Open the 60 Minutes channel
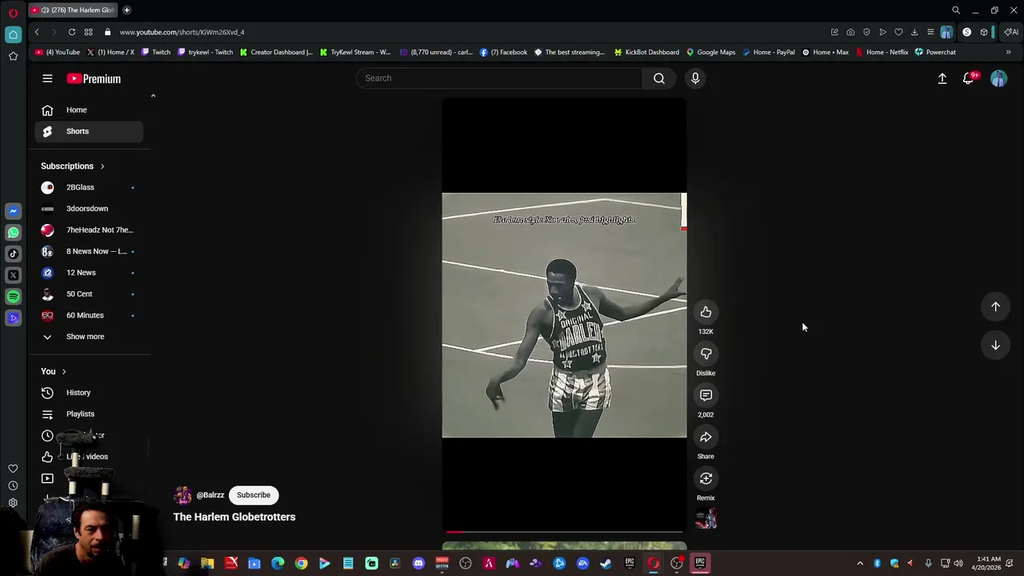 (x=89, y=315)
